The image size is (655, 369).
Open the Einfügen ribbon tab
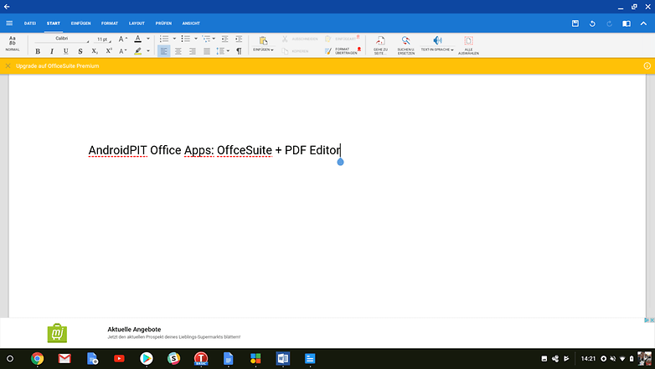point(80,23)
